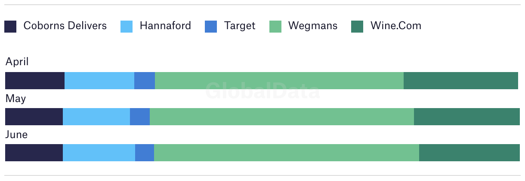525x181 pixels.
Task: Click the Coborns Delivers legend color swatch
Action: tap(10, 27)
